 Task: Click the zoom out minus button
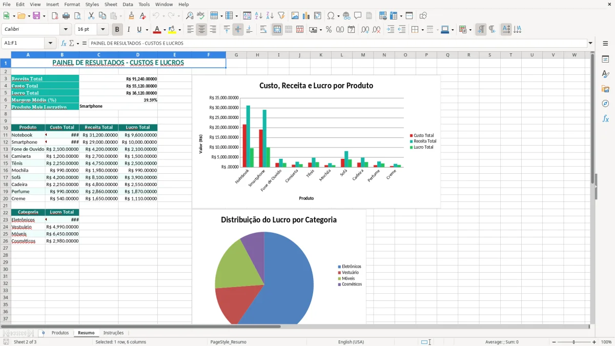click(x=553, y=342)
